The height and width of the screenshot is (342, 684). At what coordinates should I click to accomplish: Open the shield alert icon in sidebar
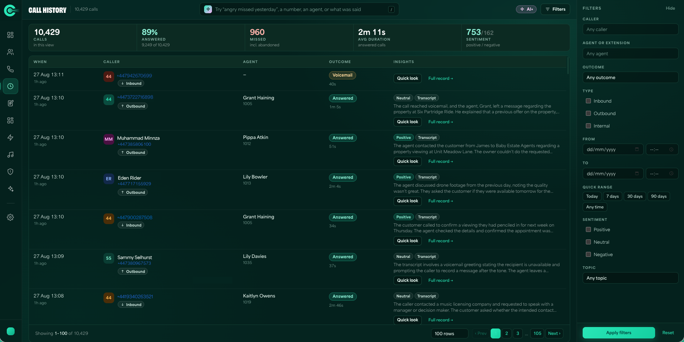click(10, 172)
